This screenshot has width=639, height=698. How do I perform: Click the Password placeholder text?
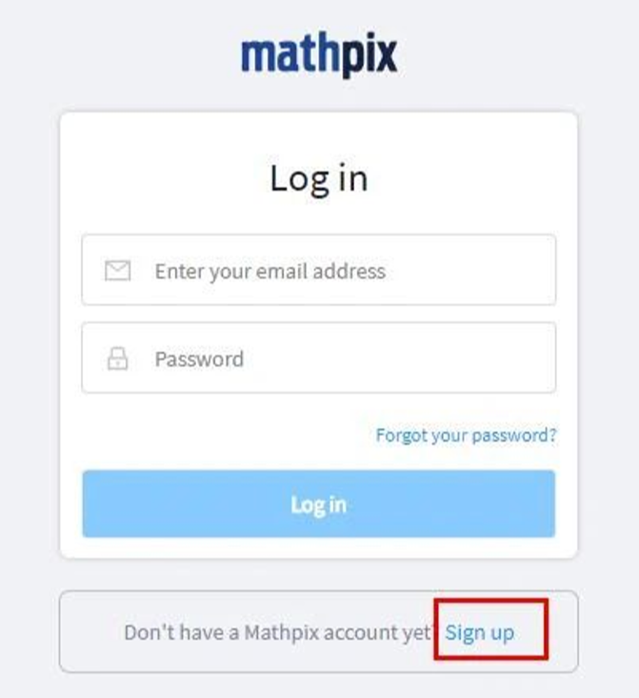(x=199, y=359)
